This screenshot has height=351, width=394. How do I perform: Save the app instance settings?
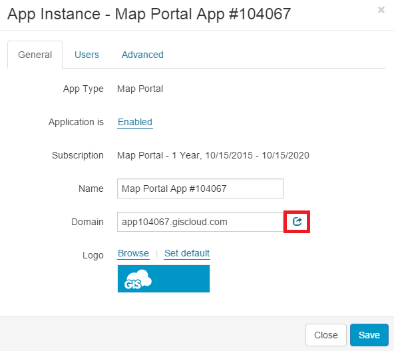pos(369,335)
